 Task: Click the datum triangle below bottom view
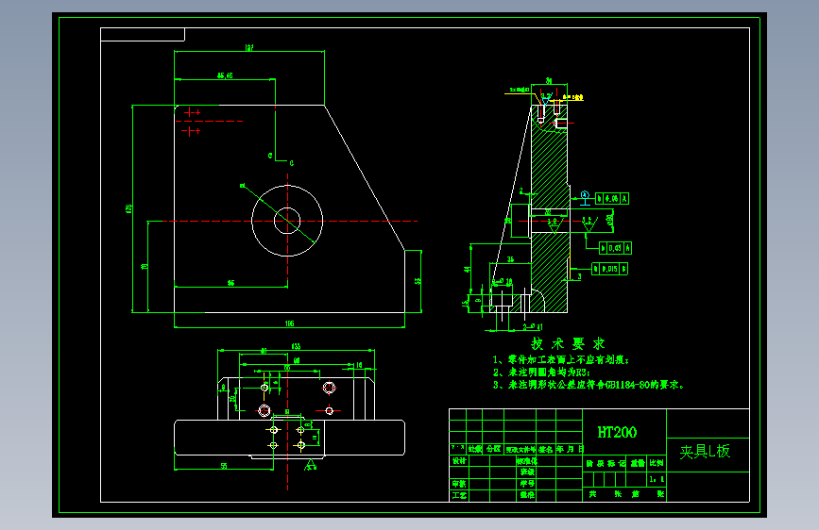click(x=310, y=465)
